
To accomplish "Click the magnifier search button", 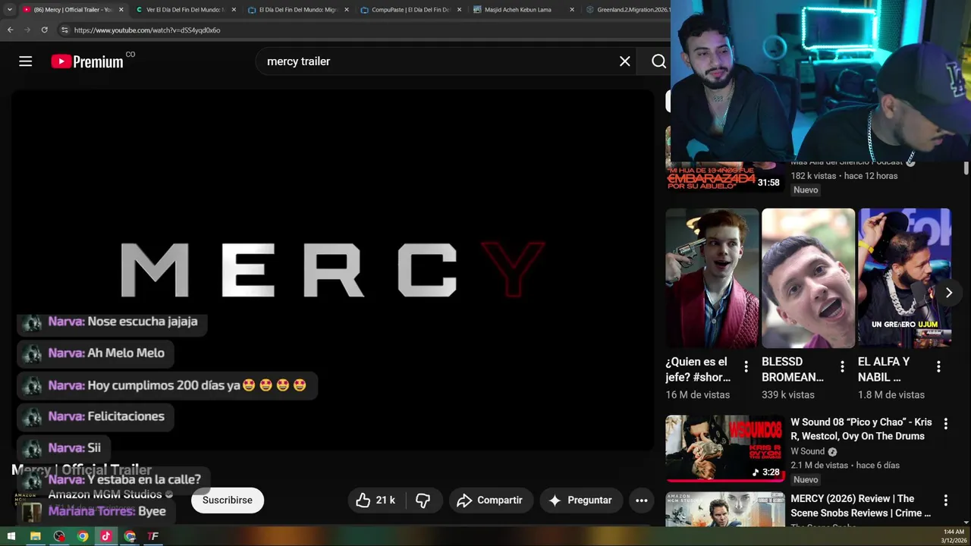I will click(x=658, y=61).
